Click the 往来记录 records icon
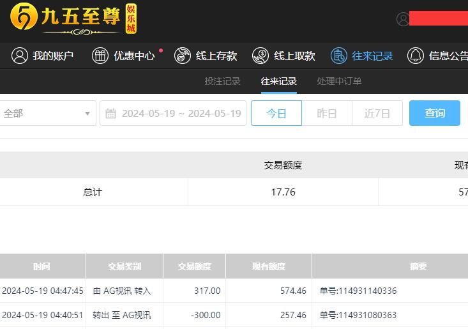The height and width of the screenshot is (329, 468). click(x=339, y=56)
